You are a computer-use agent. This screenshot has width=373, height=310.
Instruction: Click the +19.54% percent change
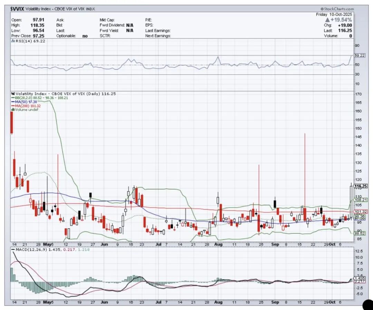[x=341, y=20]
